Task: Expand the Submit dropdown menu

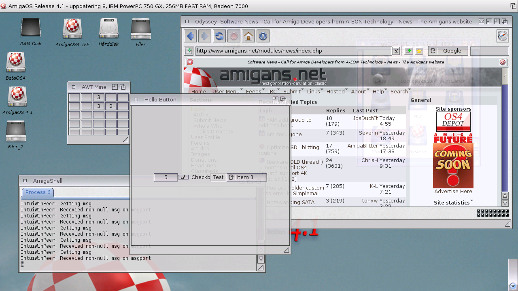Action: click(304, 90)
